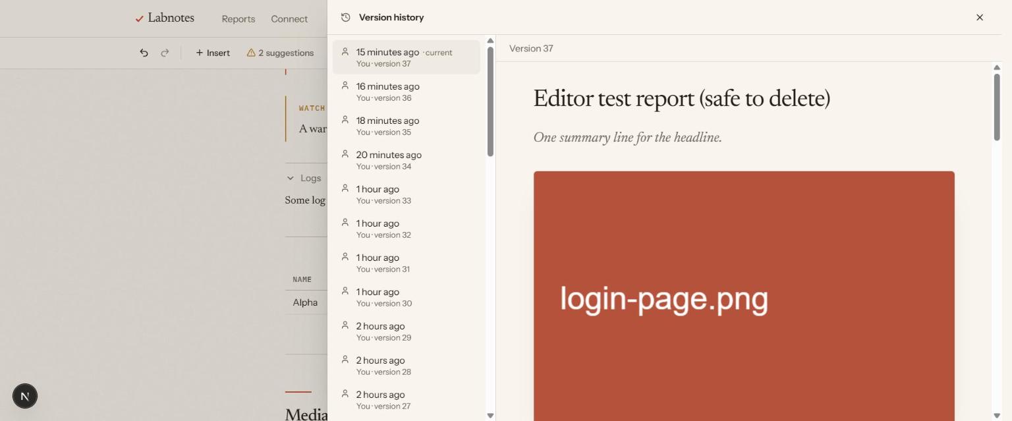Image resolution: width=1012 pixels, height=421 pixels.
Task: Open the 2 suggestions list
Action: [x=281, y=53]
